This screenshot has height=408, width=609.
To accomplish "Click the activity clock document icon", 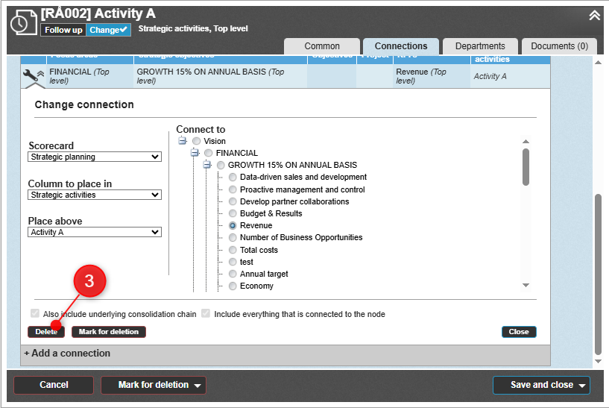I will pos(21,23).
